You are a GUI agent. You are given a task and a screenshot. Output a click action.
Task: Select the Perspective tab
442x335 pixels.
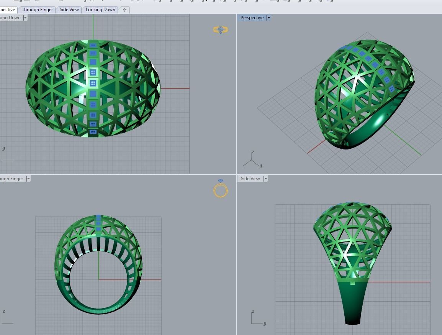[x=8, y=10]
